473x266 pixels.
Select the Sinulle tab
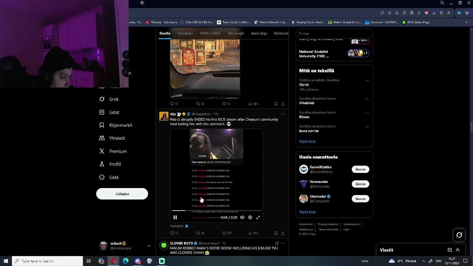coord(165,33)
